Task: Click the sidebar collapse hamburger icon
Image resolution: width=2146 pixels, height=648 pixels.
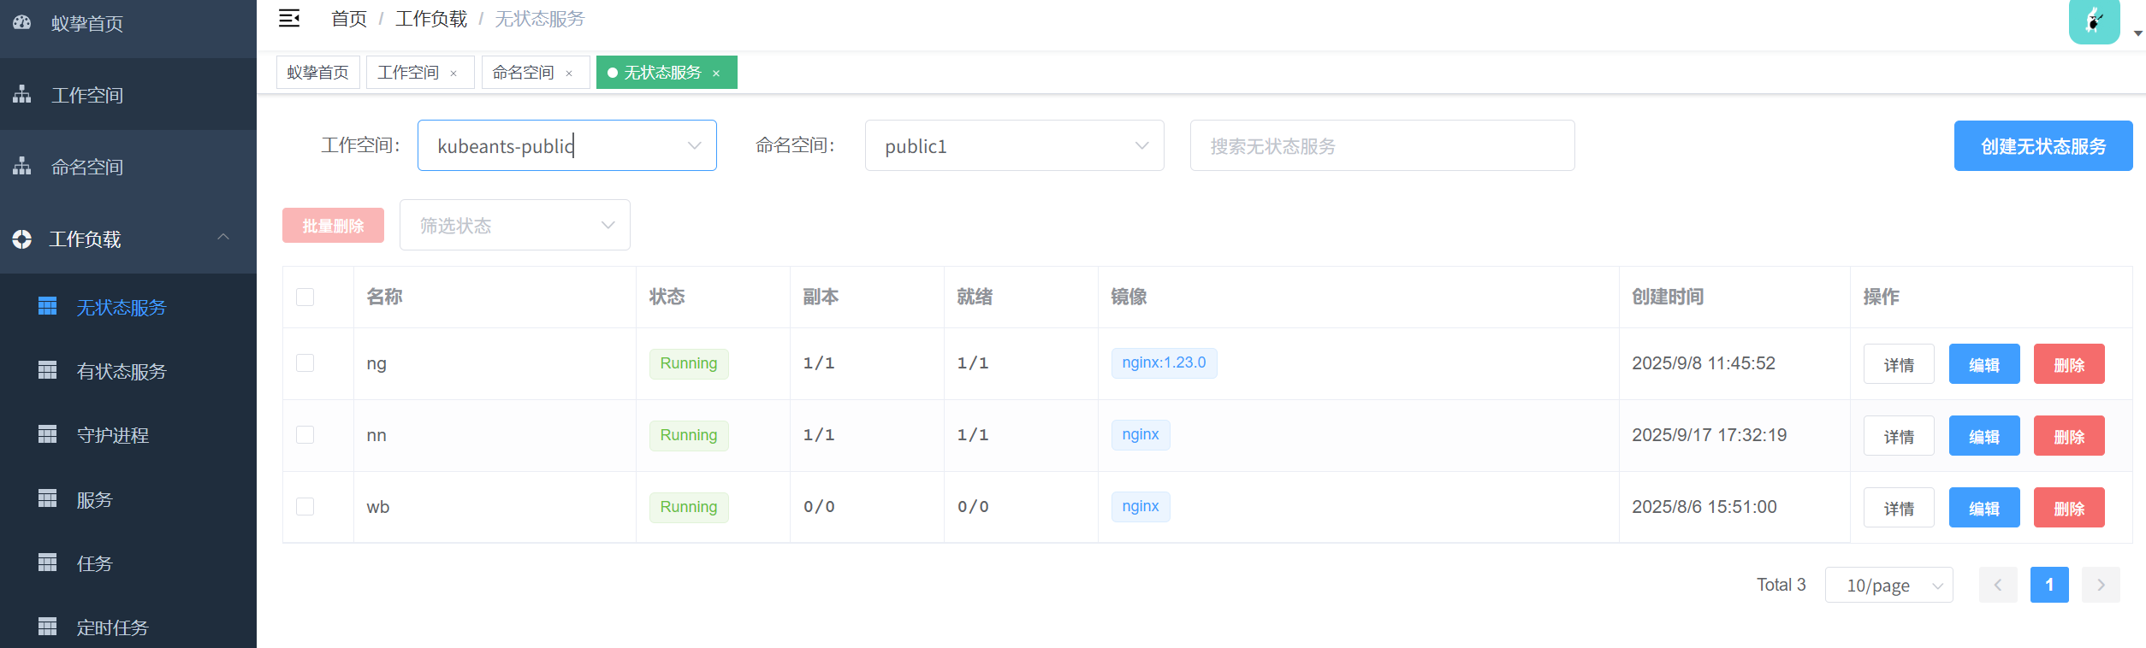Action: pyautogui.click(x=289, y=19)
